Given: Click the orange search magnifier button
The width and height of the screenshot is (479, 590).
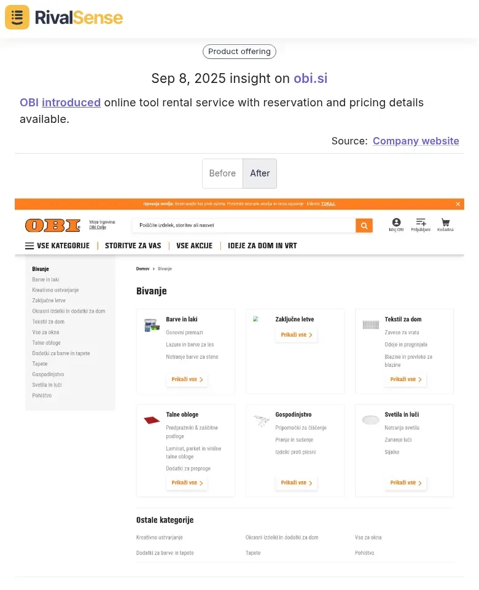Looking at the screenshot, I should (364, 226).
